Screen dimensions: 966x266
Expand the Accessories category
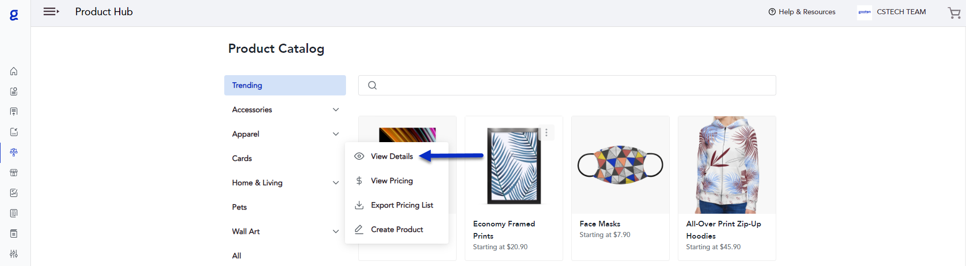point(335,110)
